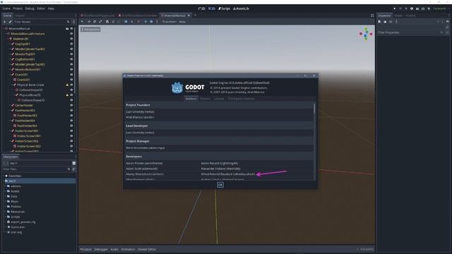Open the Output bottom panel
Screen dimensions: 452x254
pos(85,249)
